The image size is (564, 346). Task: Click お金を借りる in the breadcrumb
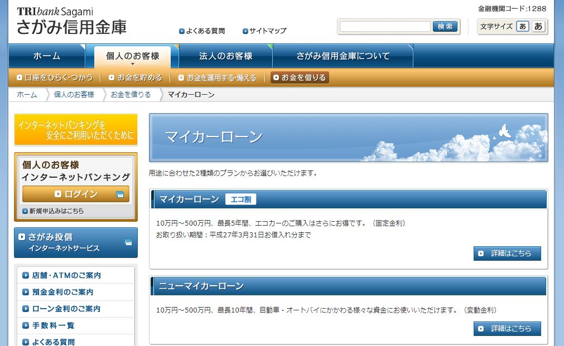click(131, 95)
